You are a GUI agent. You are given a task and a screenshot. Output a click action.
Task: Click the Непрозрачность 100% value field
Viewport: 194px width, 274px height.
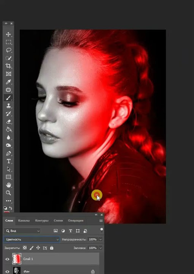(93, 239)
